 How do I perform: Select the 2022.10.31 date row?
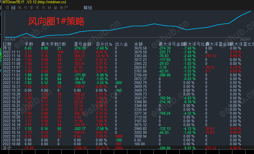[11, 87]
